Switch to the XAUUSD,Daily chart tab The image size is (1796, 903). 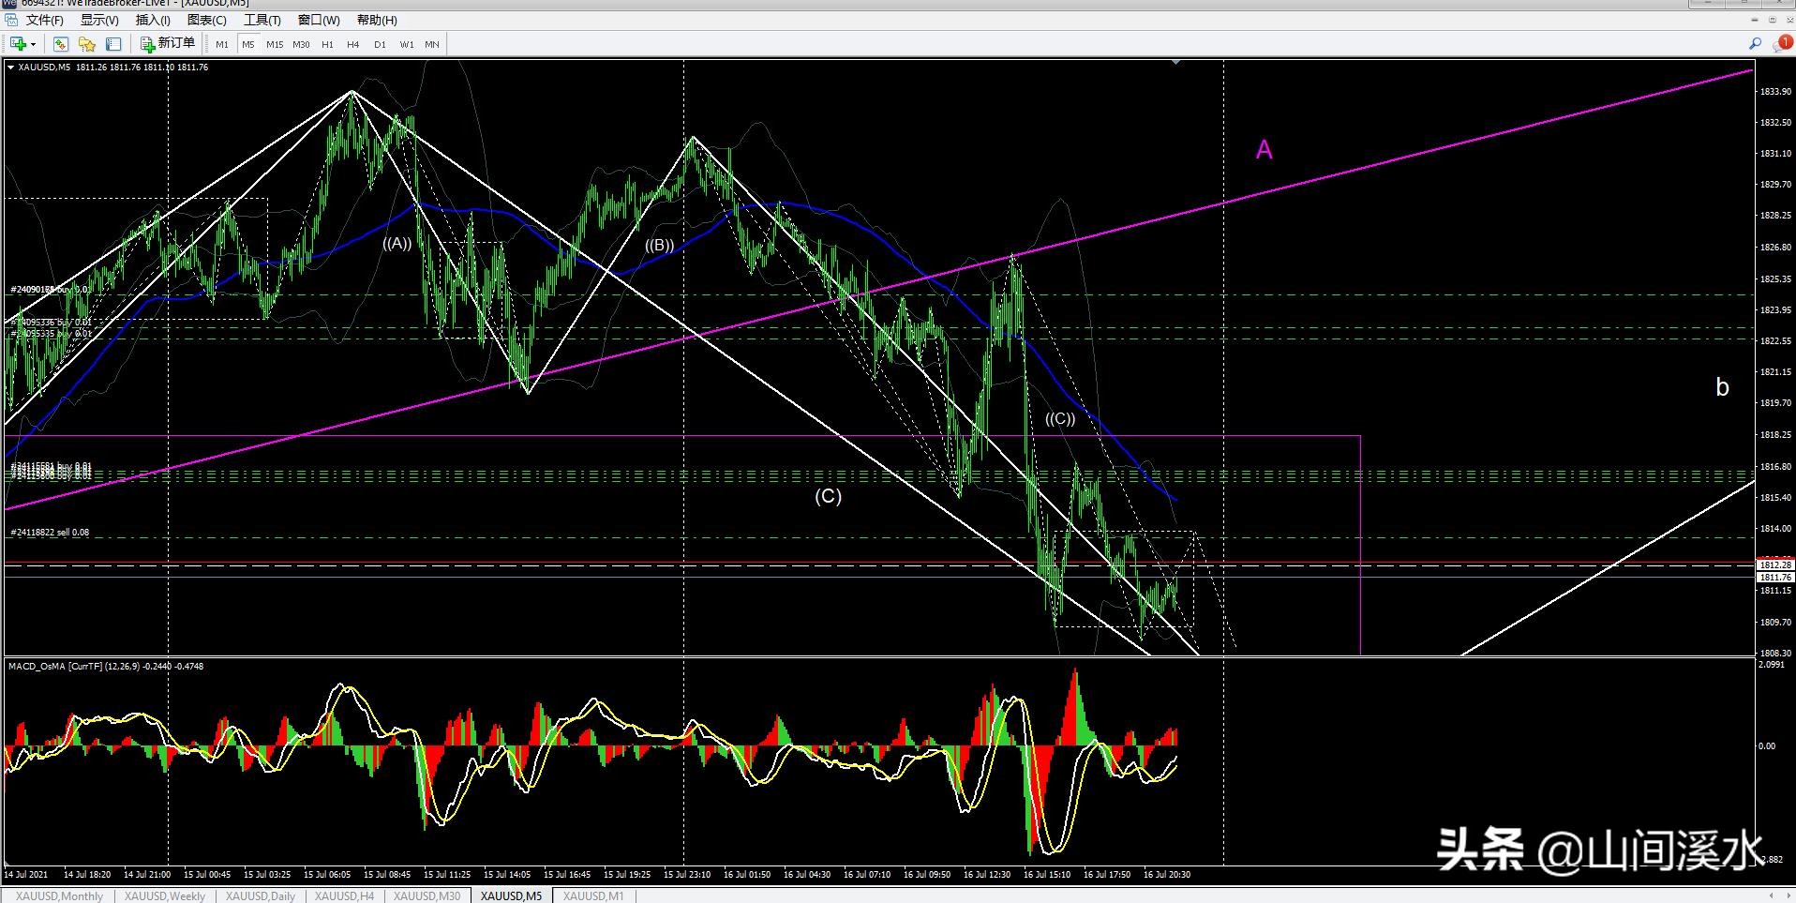[x=261, y=895]
